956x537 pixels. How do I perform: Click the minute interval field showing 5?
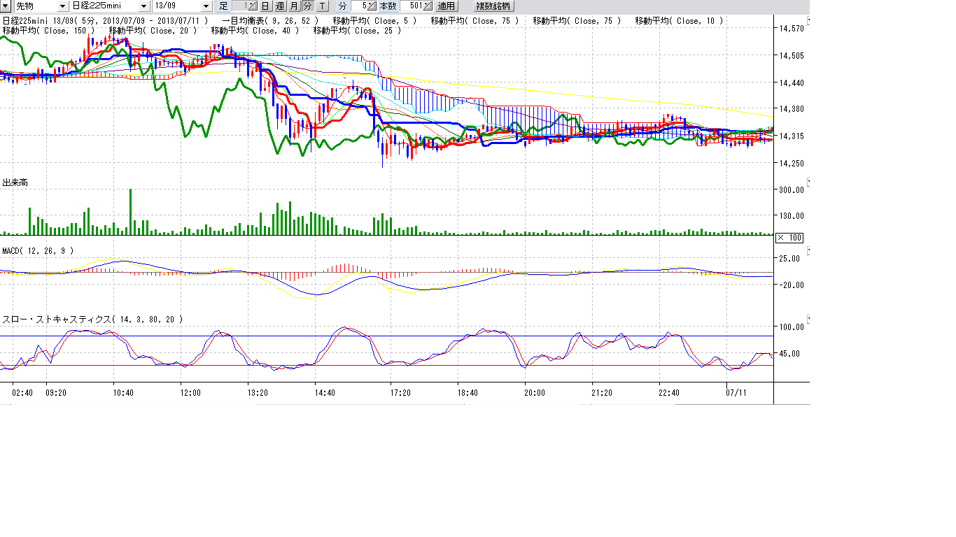coord(359,6)
